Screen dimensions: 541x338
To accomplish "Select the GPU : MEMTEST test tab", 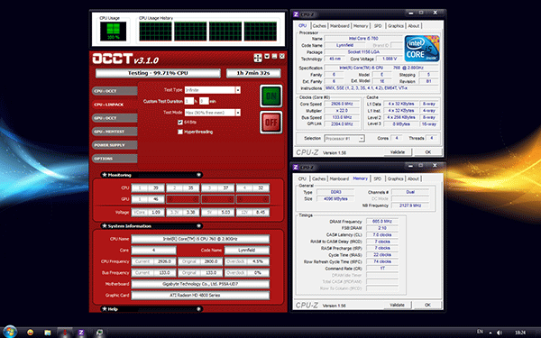I will 115,132.
